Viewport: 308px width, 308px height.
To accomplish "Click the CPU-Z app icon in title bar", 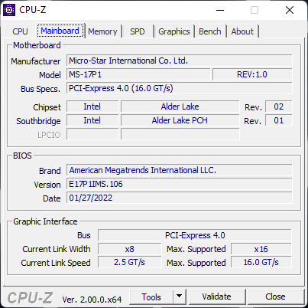I will tap(9, 10).
